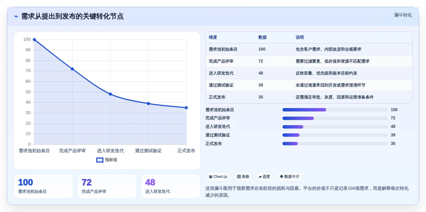Click the 通过测试验证 progress bar
This screenshot has width=426, height=212.
point(335,135)
